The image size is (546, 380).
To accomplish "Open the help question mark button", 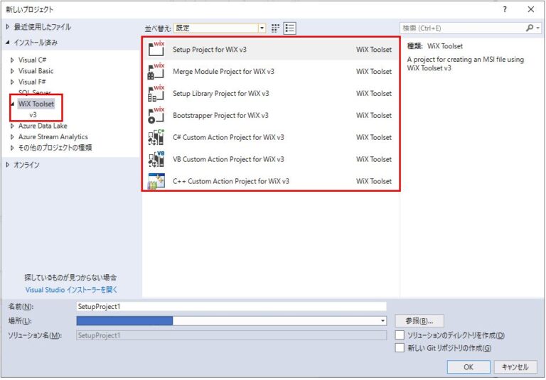I will (x=505, y=9).
